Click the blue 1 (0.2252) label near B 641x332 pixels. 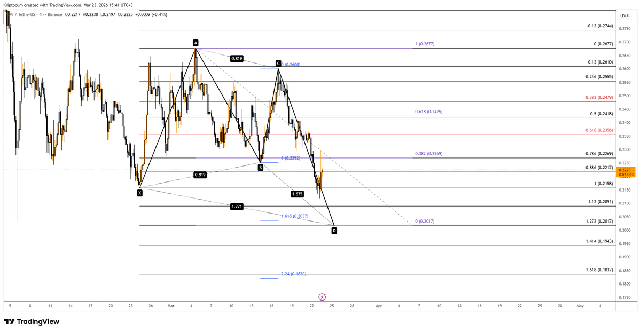point(291,159)
